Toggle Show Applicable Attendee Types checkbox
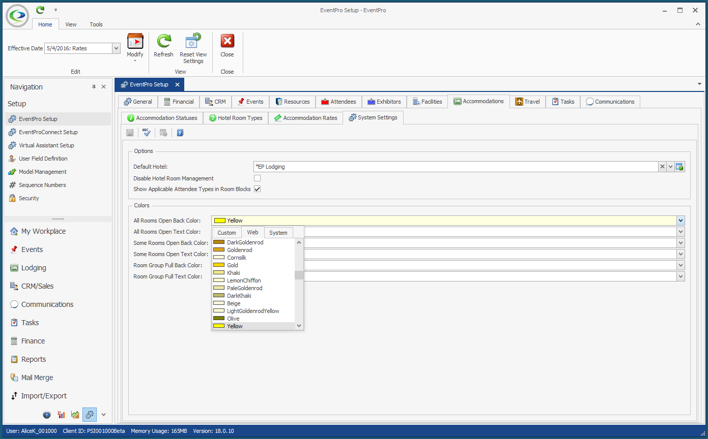The image size is (708, 439). 257,189
